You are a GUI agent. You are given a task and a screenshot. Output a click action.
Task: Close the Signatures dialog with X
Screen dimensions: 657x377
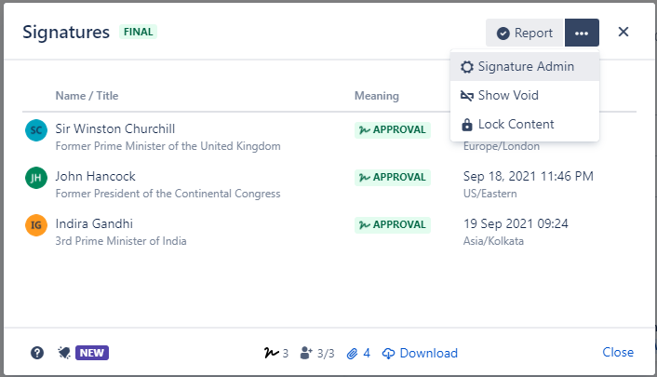tap(623, 32)
